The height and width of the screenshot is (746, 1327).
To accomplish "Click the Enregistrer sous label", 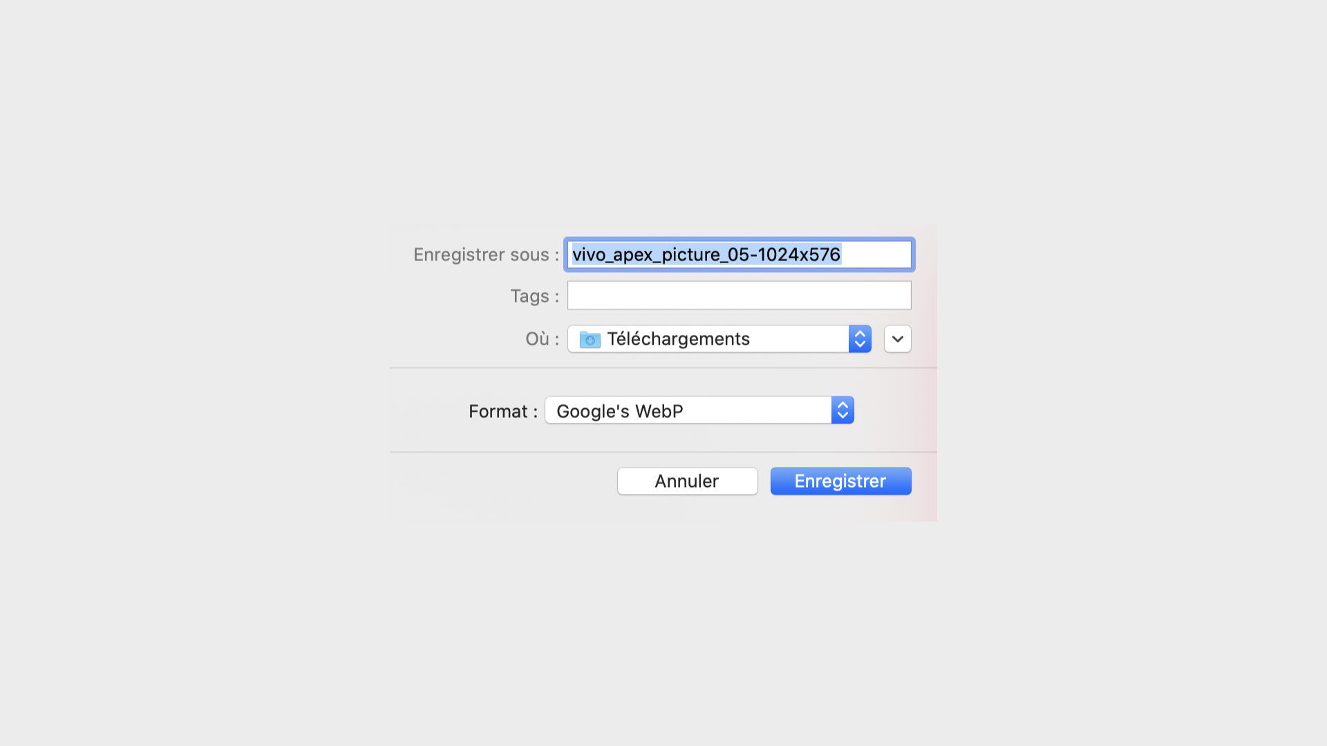I will click(x=486, y=255).
